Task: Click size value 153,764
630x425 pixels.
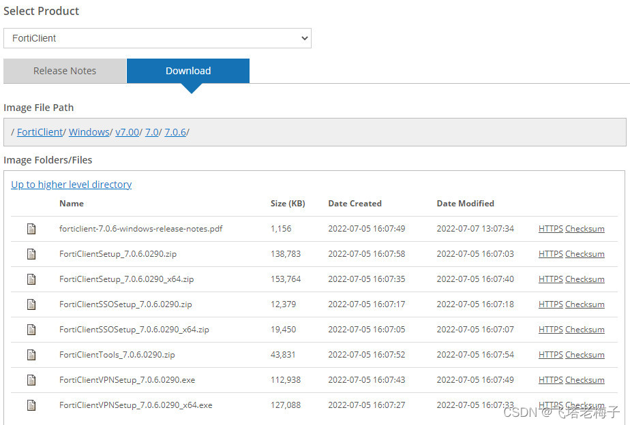Action: (x=286, y=279)
